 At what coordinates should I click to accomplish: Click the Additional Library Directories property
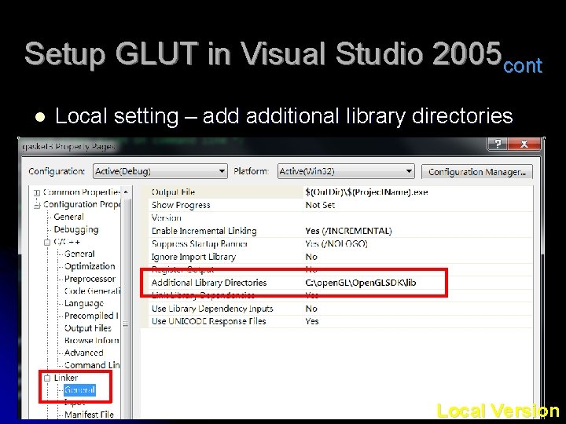pos(209,283)
